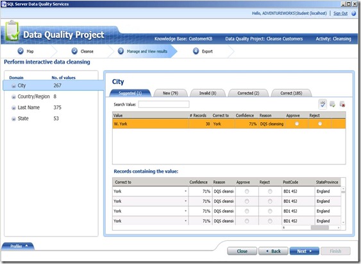Screen dimensions: 361x264
Task: Click the Next button
Action: (x=305, y=251)
